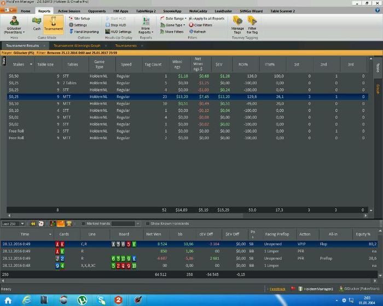Open Hand Importing
The image size is (383, 306).
tap(84, 32)
